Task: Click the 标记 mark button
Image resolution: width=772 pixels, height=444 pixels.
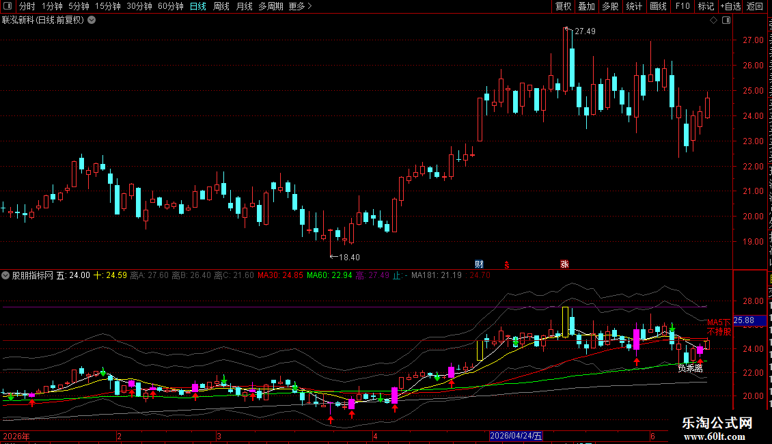Action: (x=706, y=6)
